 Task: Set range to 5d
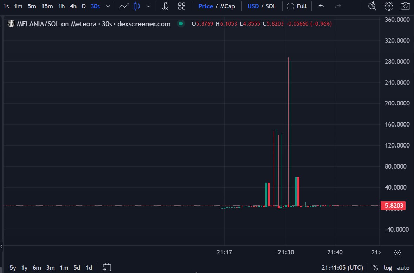click(77, 268)
